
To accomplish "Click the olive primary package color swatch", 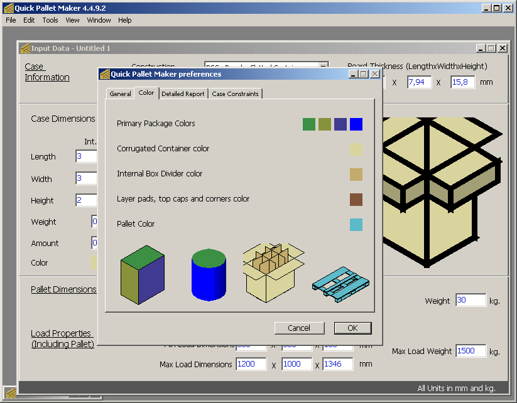I will point(325,124).
